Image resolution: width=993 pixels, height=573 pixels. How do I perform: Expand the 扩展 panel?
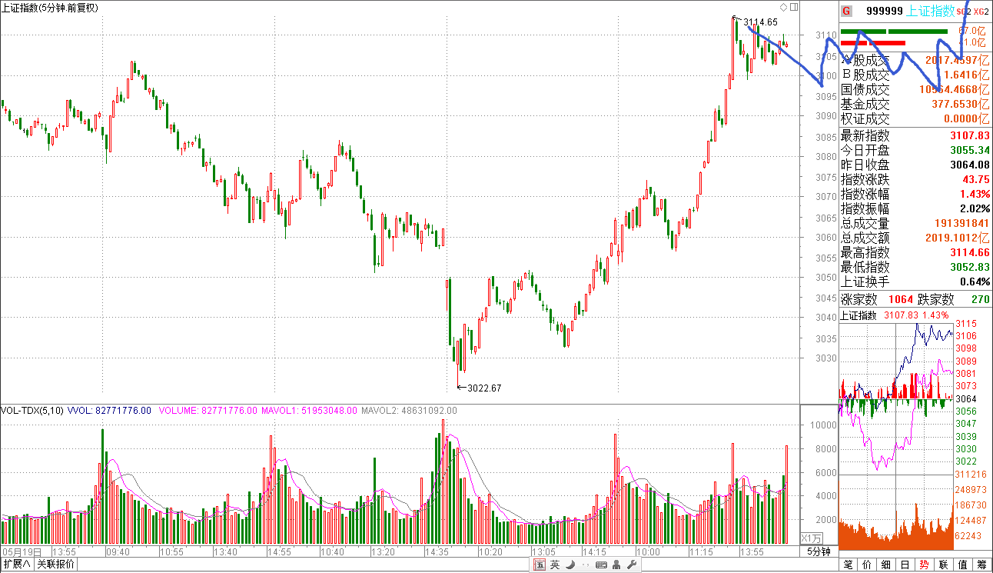[17, 565]
